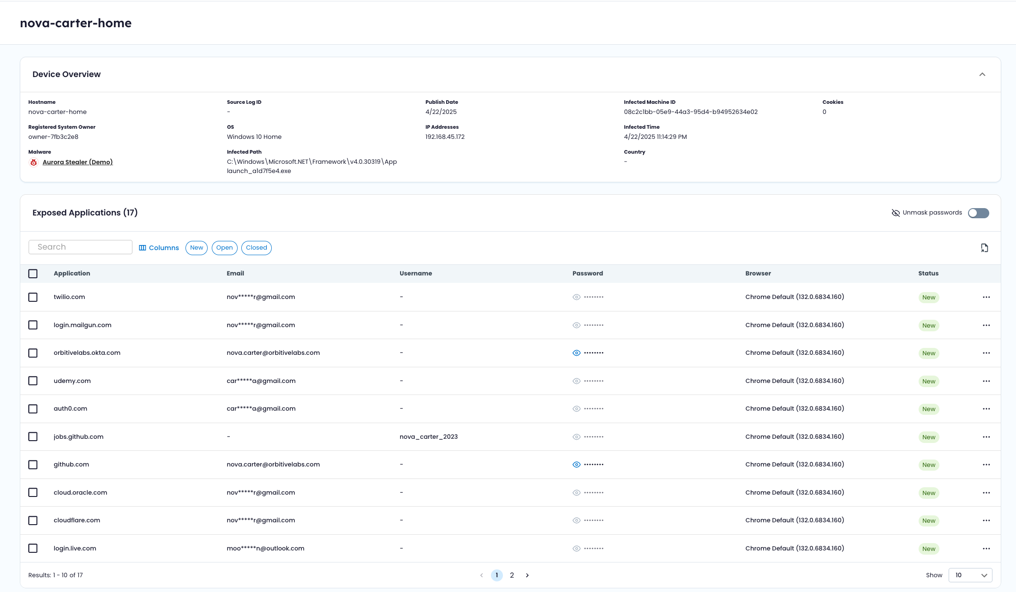
Task: Click the export file icon above the table
Action: [984, 248]
